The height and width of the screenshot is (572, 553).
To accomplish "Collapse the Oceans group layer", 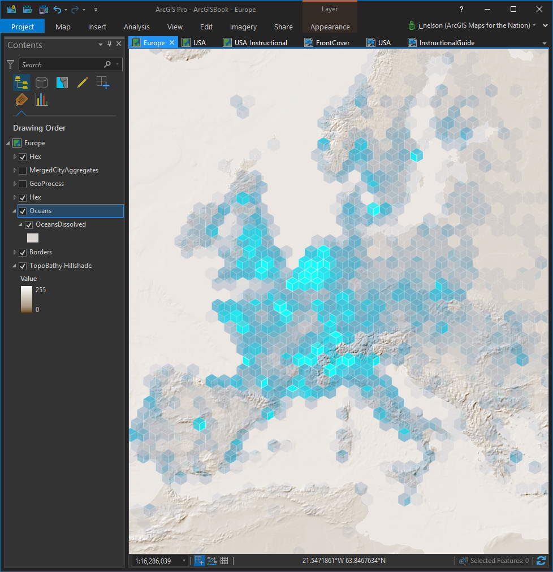I will pos(14,211).
